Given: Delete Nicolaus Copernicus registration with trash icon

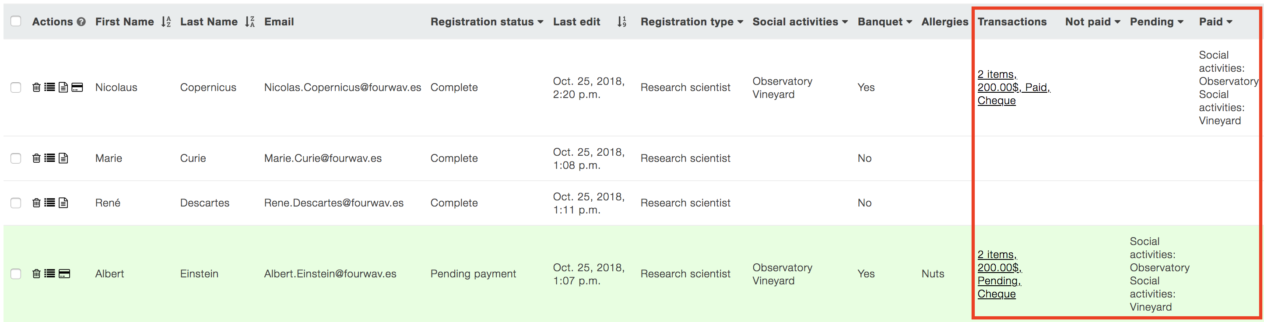Looking at the screenshot, I should [36, 87].
